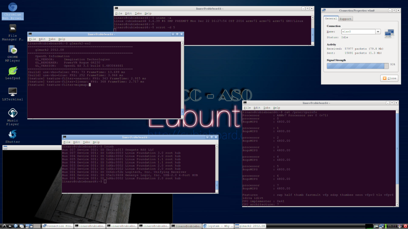The width and height of the screenshot is (408, 229).
Task: Open Help menu in the uname terminal
Action: coord(148,14)
